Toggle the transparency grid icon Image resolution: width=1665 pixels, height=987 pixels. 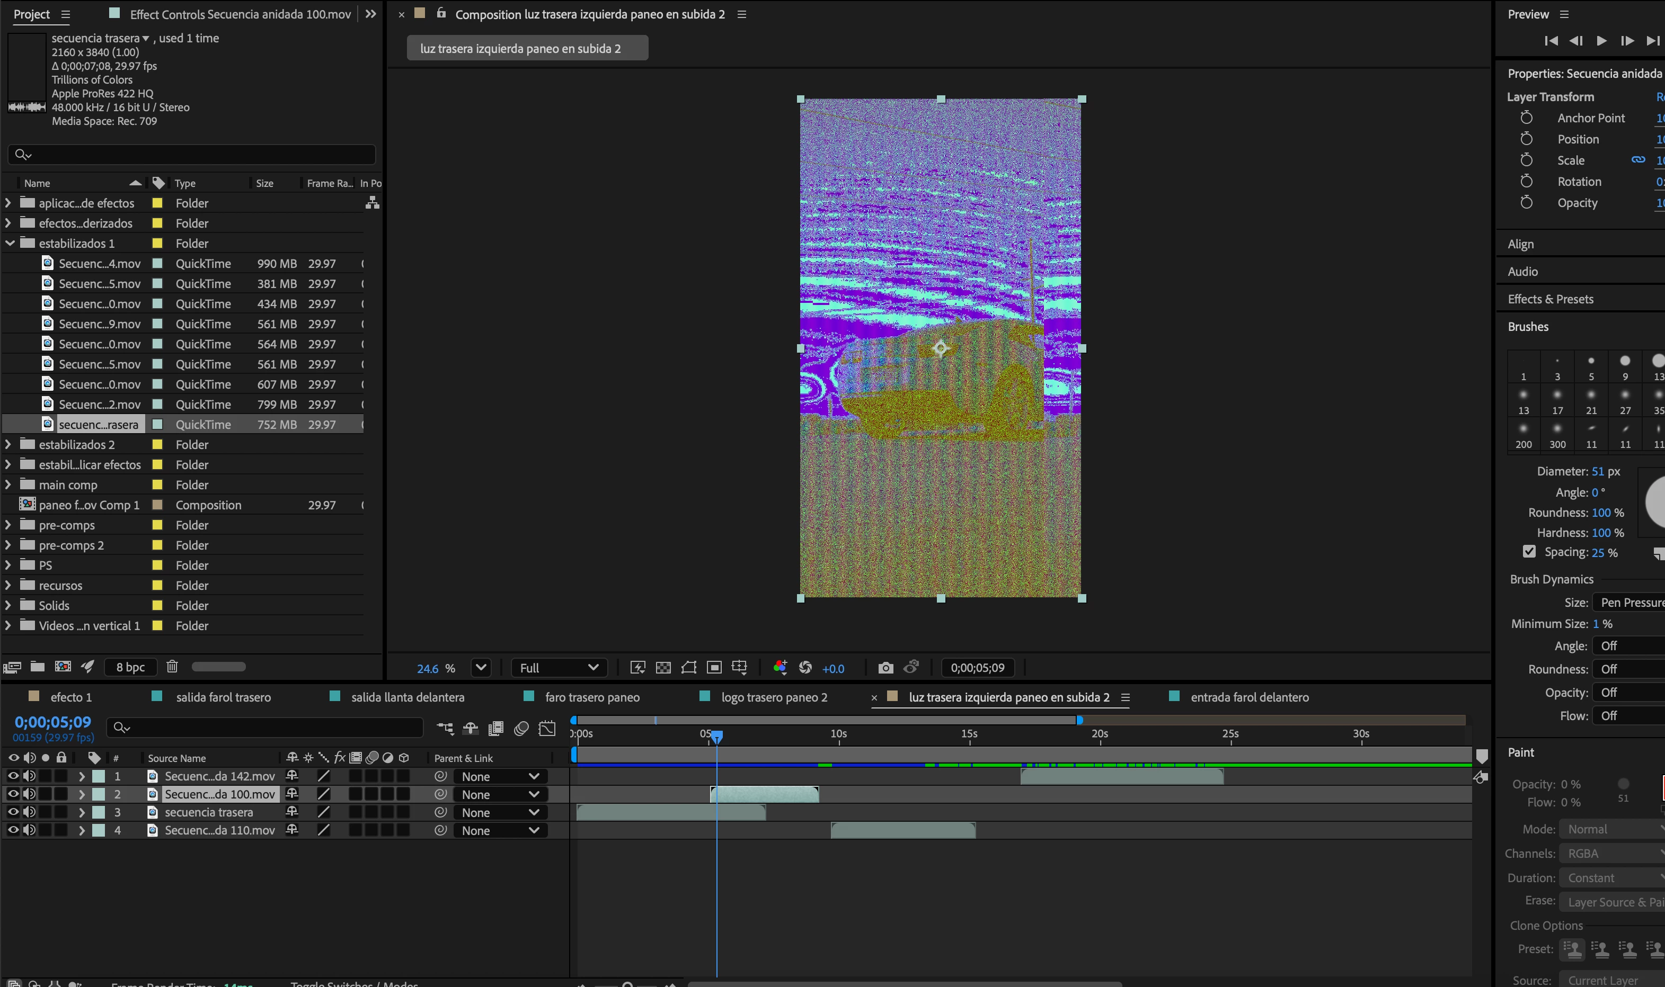(663, 668)
